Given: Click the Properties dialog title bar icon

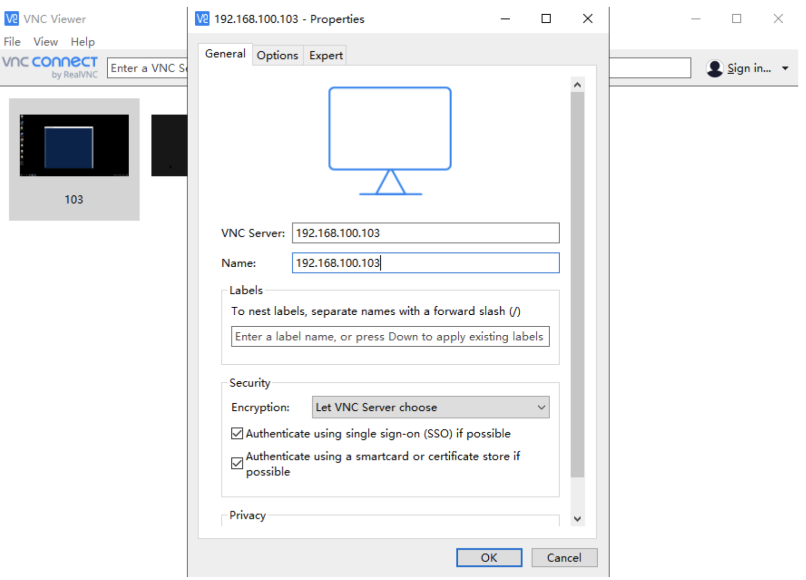Looking at the screenshot, I should coord(202,19).
